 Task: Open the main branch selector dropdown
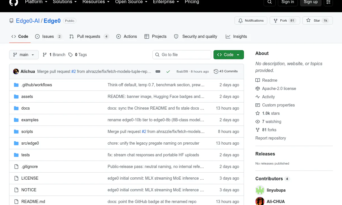coord(24,55)
